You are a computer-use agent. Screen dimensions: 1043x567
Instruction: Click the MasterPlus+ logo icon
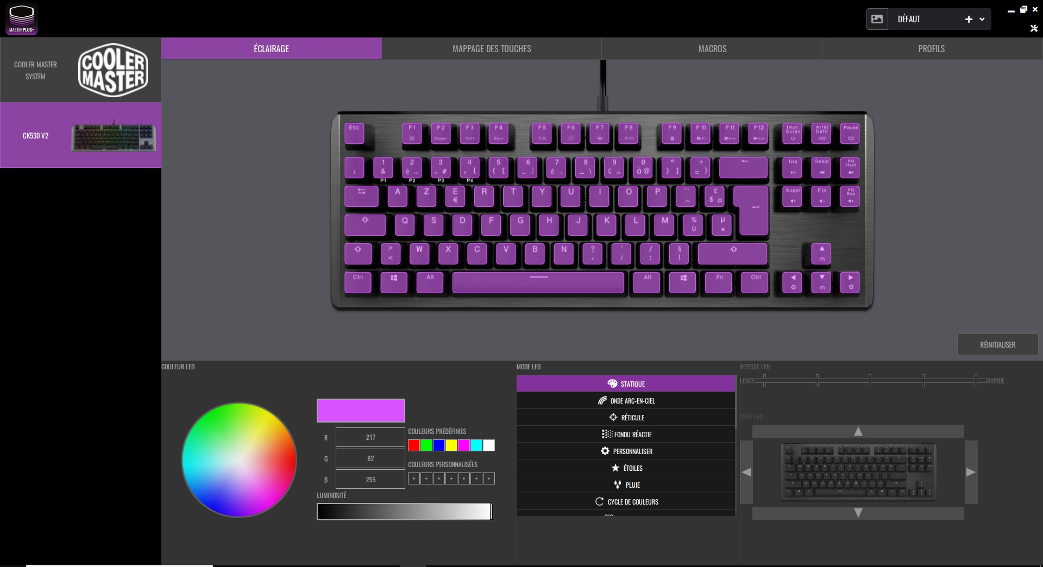(x=22, y=20)
